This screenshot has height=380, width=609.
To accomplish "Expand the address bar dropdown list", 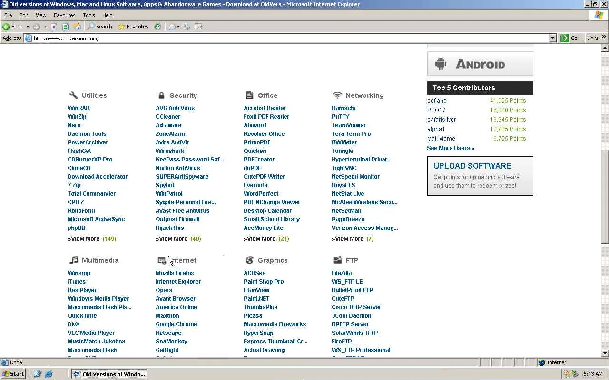I will click(552, 38).
